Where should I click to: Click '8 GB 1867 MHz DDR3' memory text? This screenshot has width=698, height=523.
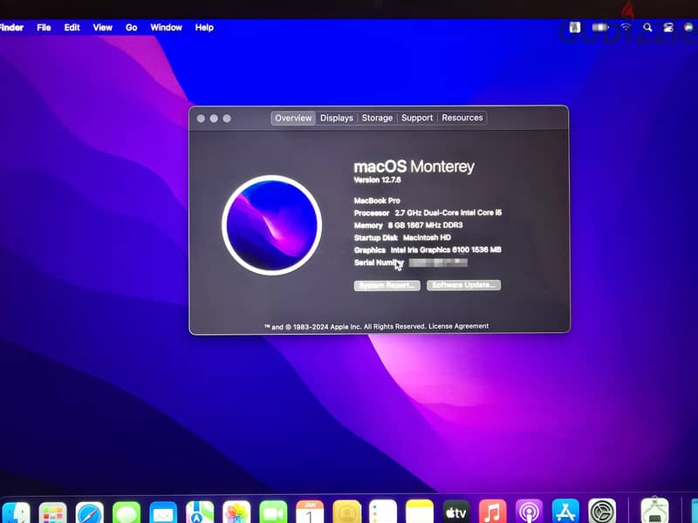click(x=425, y=225)
